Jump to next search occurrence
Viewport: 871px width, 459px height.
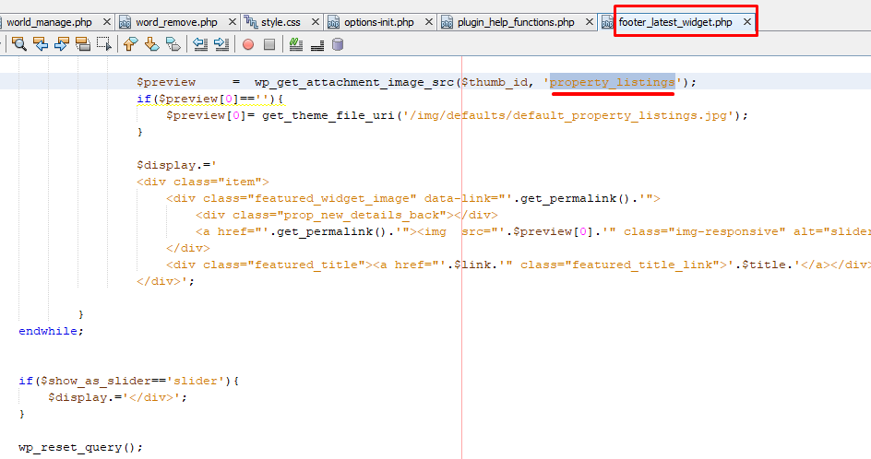tap(62, 44)
